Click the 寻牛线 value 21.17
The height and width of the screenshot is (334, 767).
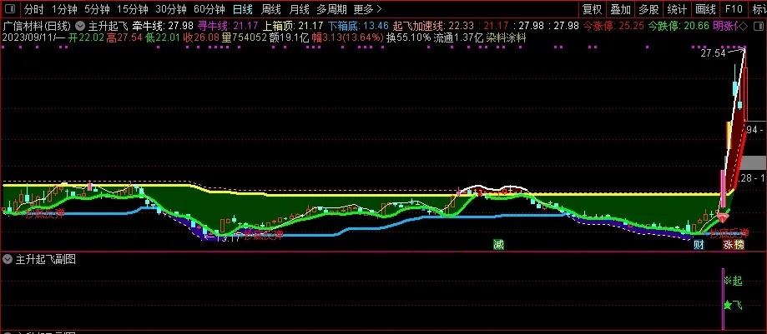pos(246,26)
